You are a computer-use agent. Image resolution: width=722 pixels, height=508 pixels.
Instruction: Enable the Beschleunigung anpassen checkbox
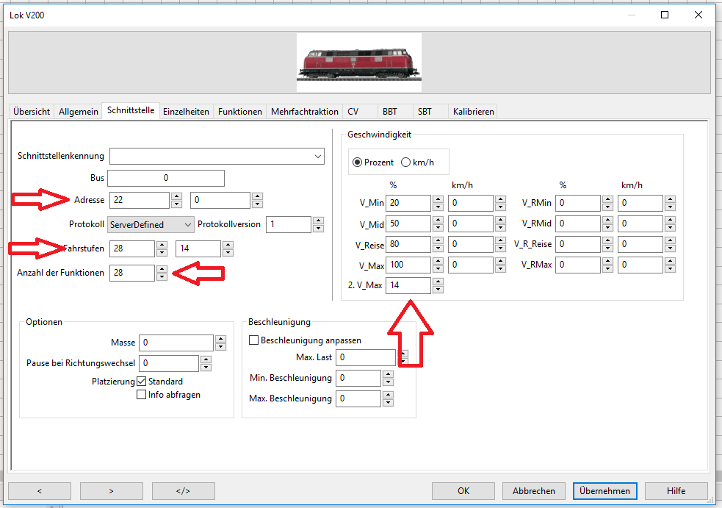click(x=255, y=340)
